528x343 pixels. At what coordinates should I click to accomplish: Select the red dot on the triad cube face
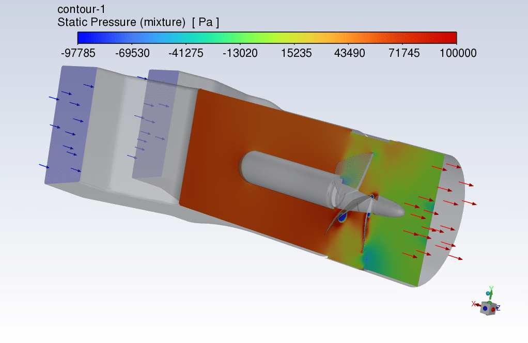point(493,309)
